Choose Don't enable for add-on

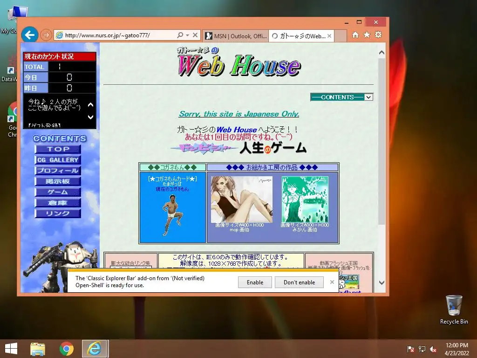pos(299,282)
